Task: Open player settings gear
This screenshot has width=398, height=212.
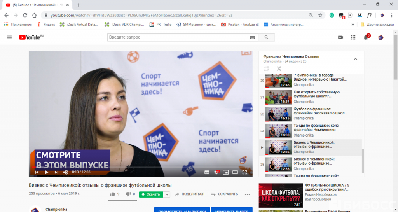Action: coord(216,172)
